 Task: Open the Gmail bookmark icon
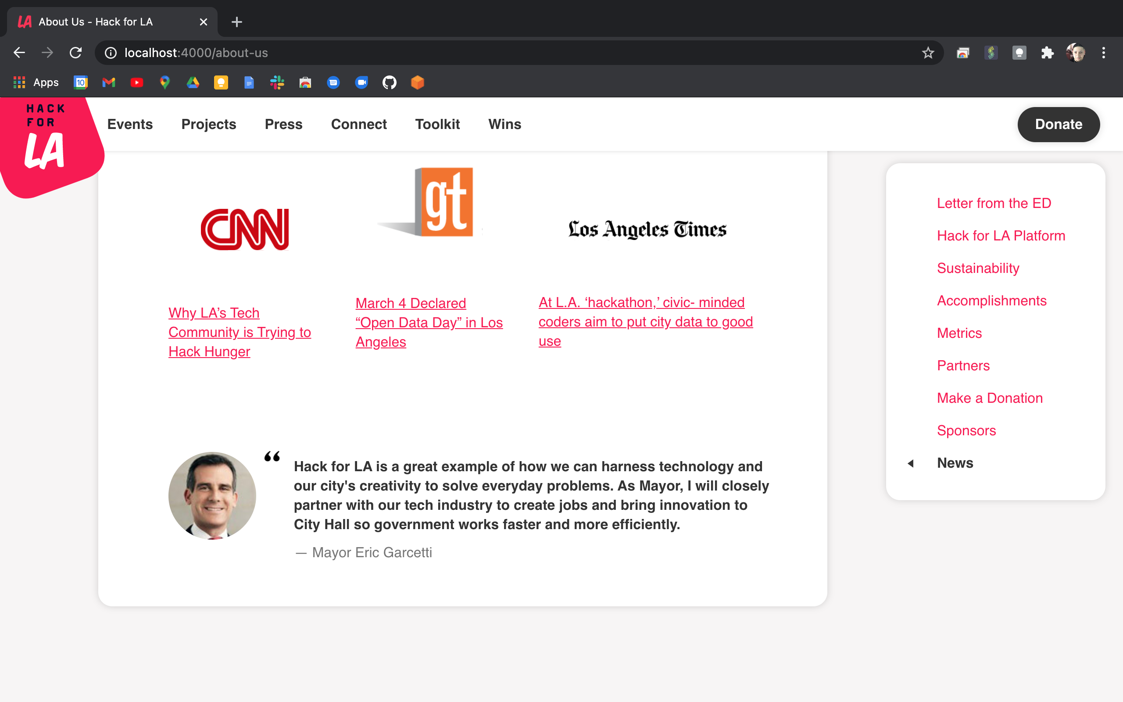pyautogui.click(x=109, y=82)
